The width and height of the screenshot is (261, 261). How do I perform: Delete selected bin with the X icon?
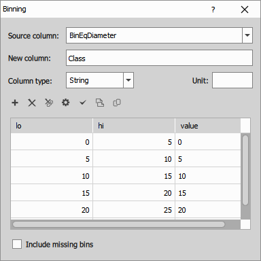[32, 103]
